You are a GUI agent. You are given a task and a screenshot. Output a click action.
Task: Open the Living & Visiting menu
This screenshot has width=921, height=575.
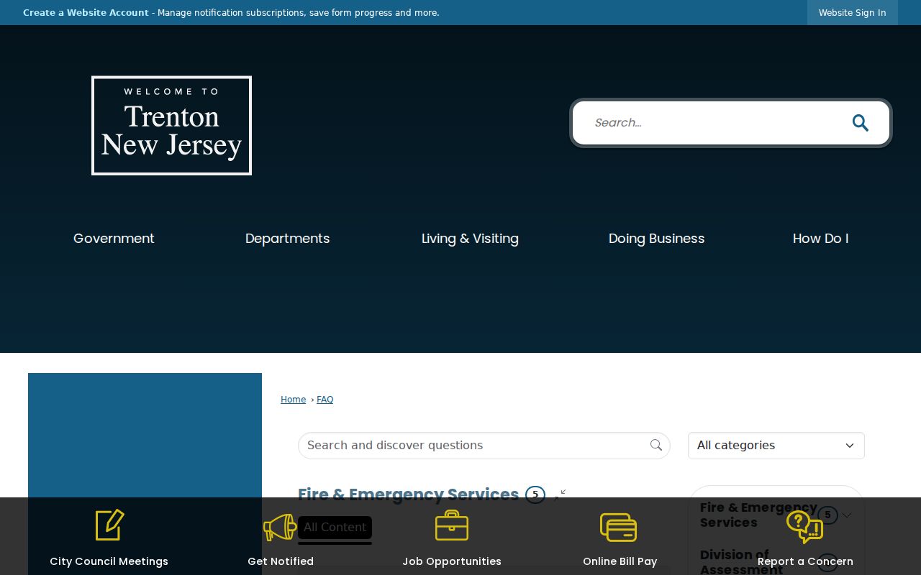pos(470,239)
